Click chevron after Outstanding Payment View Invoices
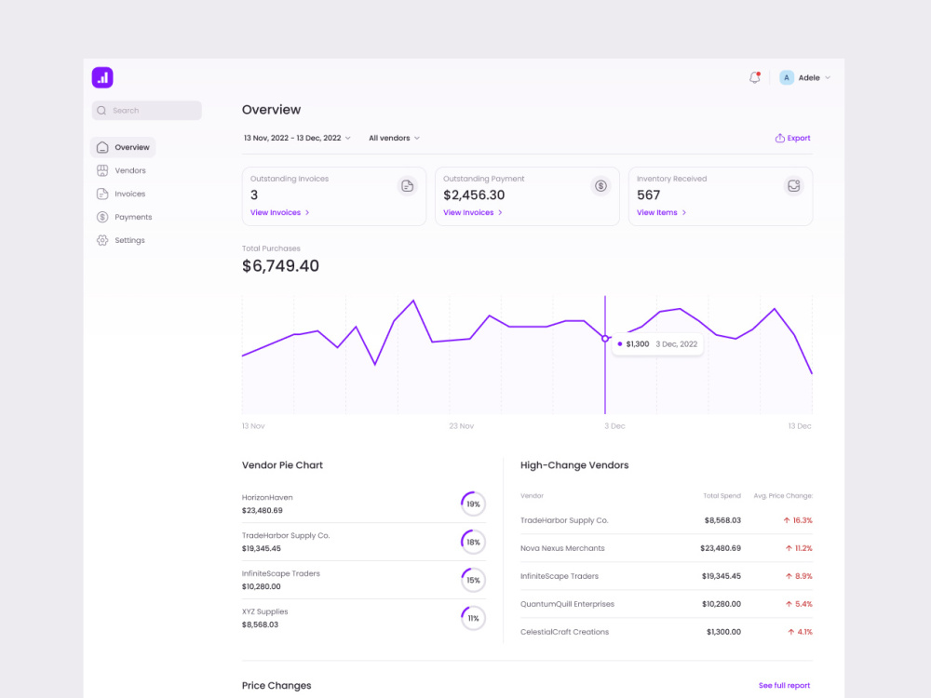The width and height of the screenshot is (931, 698). [500, 212]
